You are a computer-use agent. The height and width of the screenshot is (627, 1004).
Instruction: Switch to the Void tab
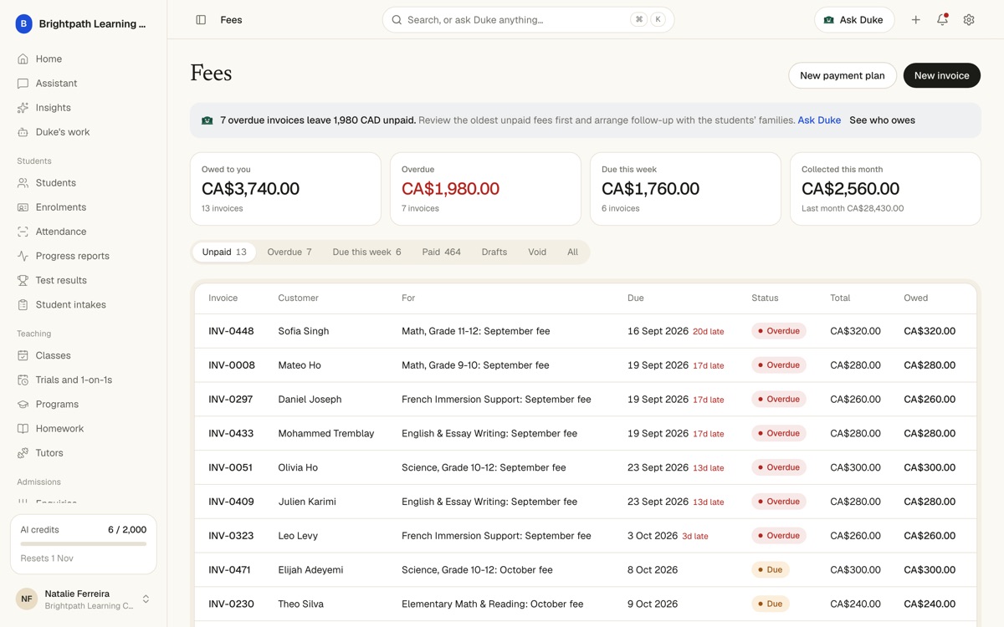[x=537, y=252]
